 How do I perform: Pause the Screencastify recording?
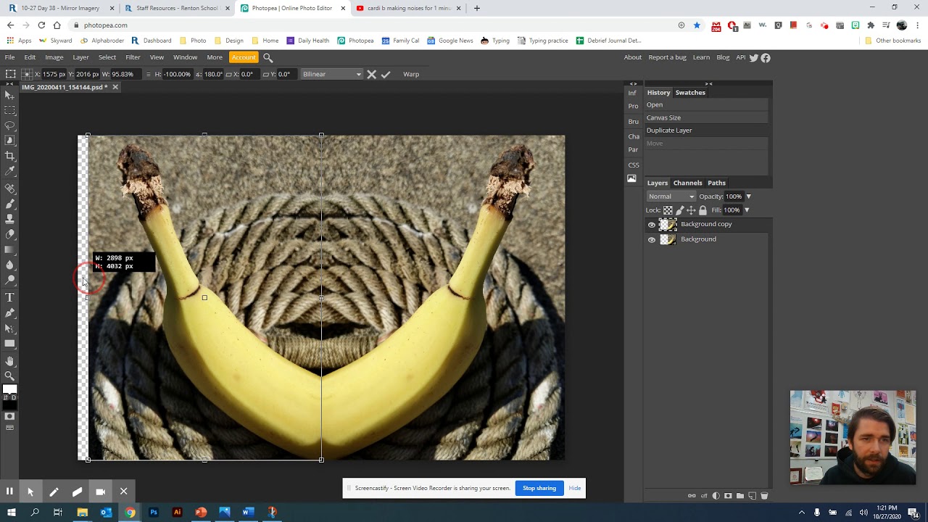pos(9,492)
